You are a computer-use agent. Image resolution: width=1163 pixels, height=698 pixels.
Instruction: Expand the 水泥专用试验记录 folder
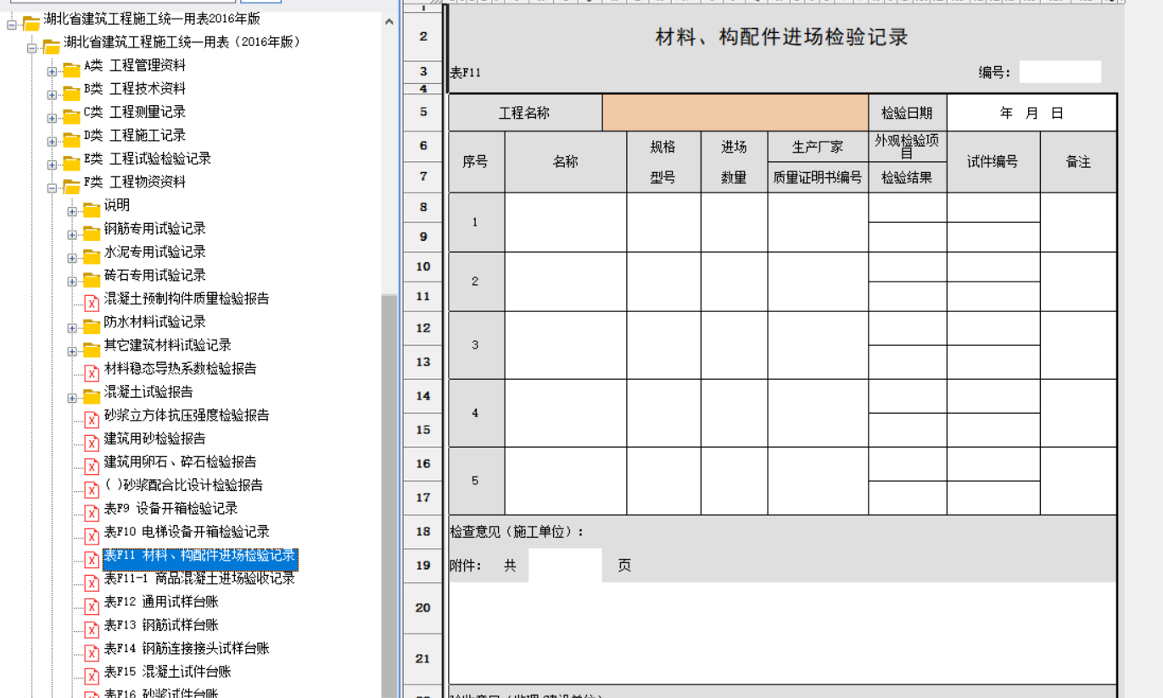(72, 258)
